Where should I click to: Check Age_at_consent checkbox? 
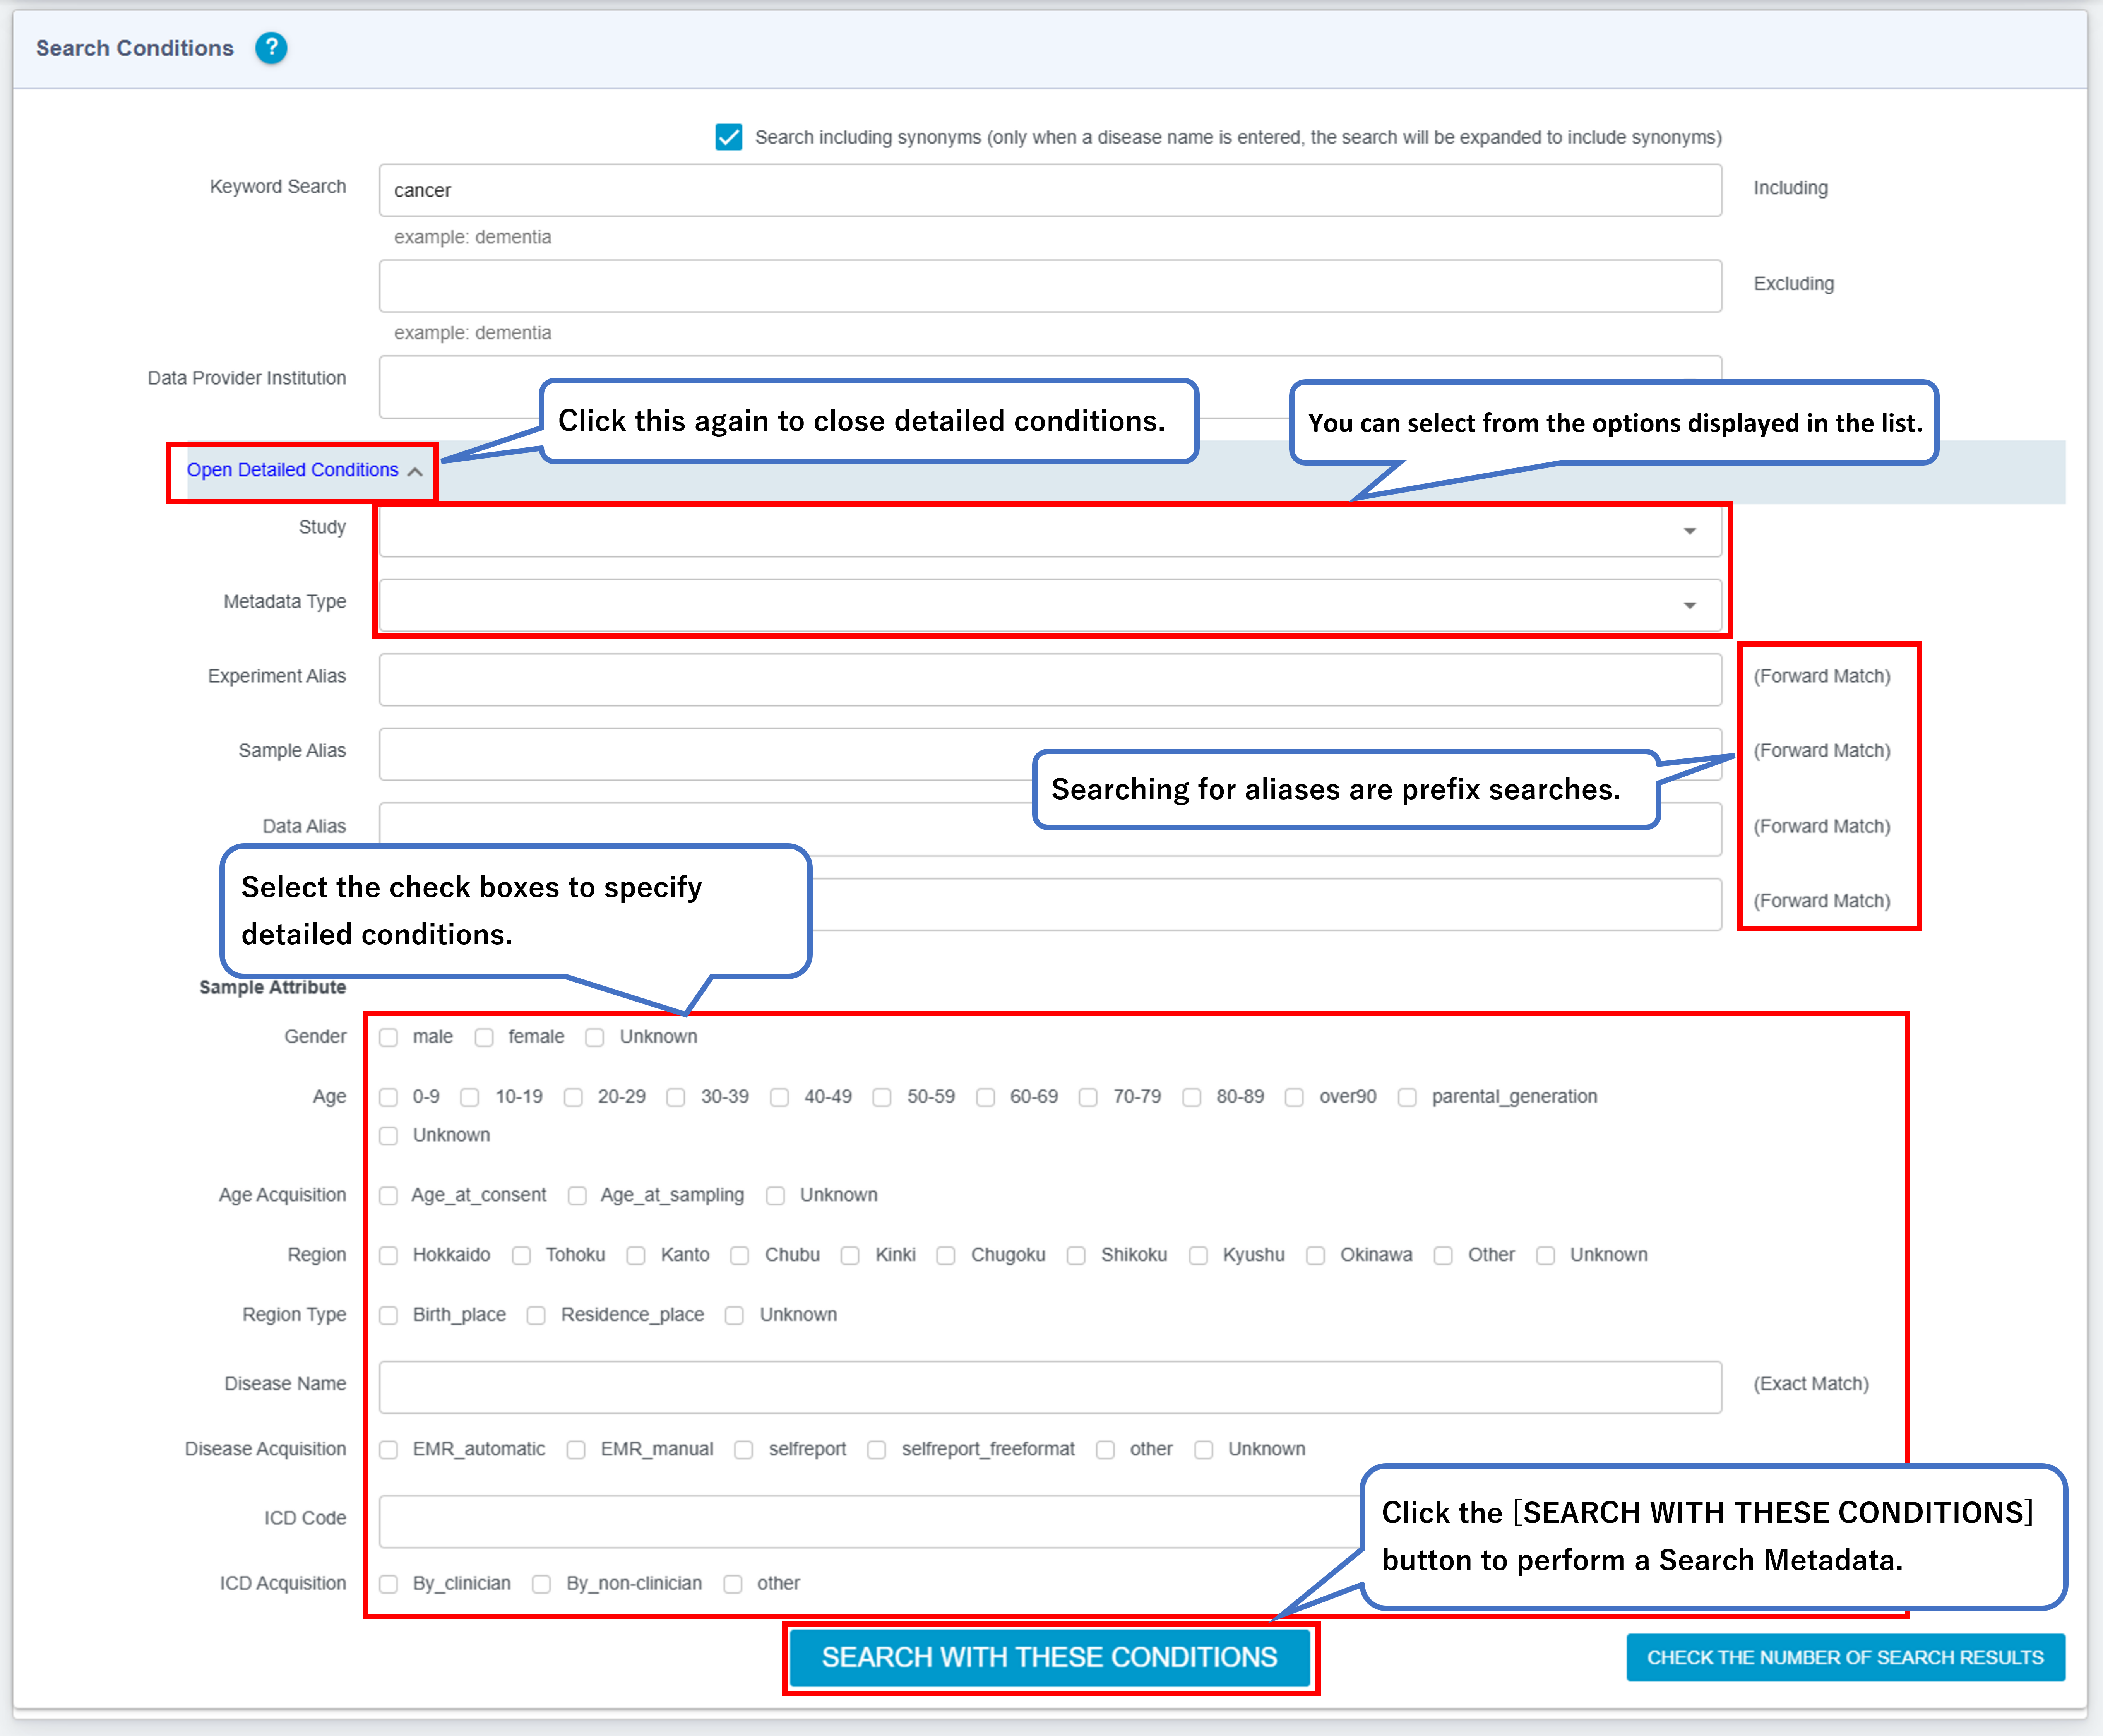(389, 1196)
